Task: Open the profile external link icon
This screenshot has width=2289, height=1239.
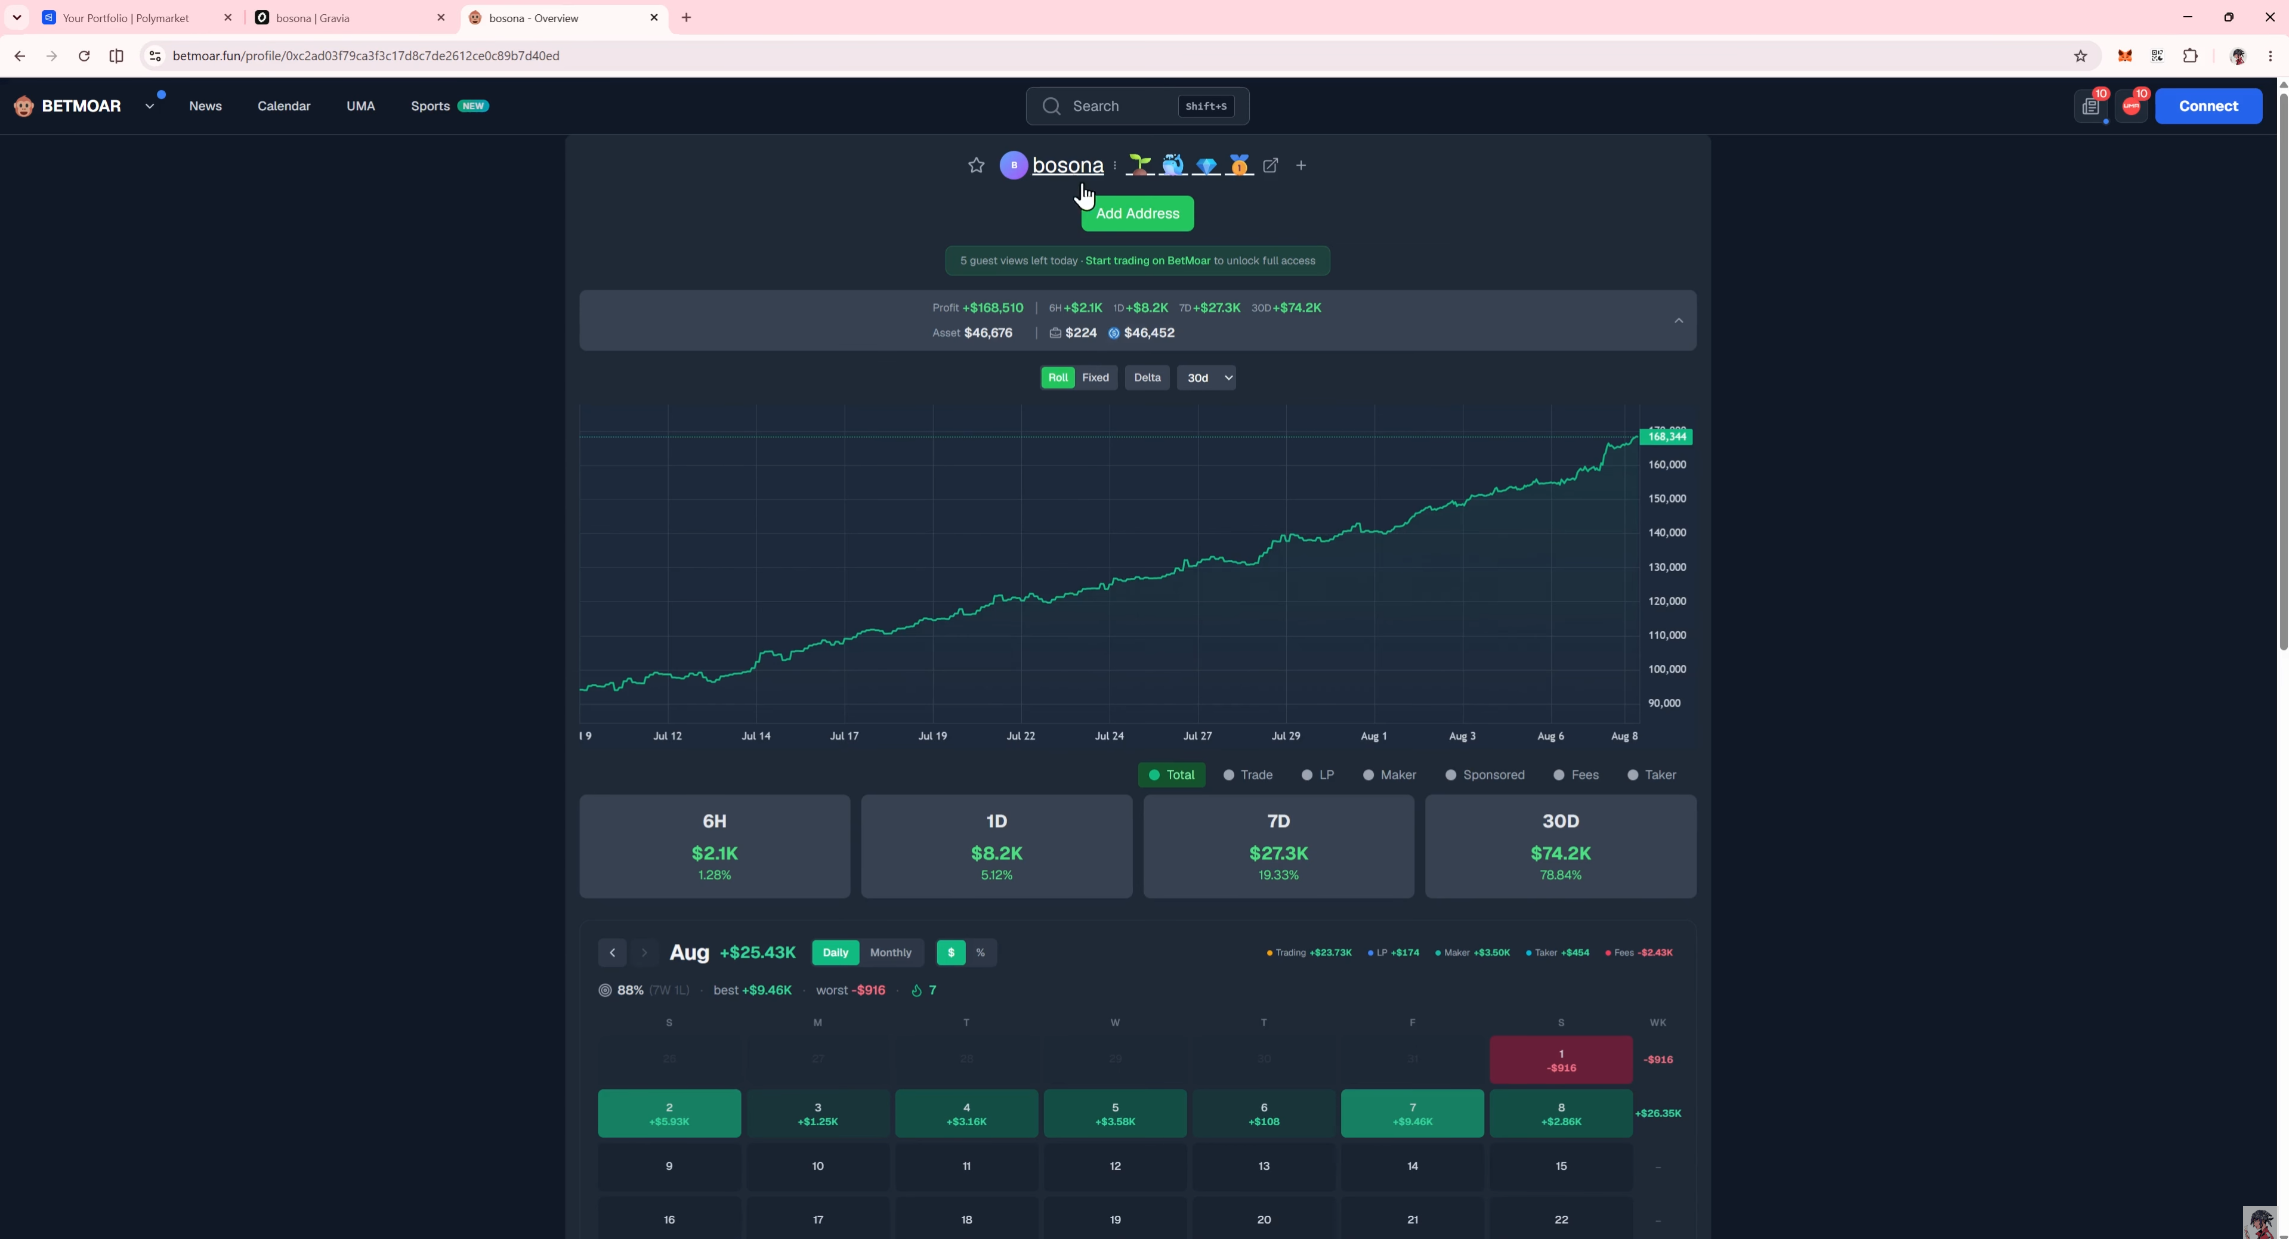Action: click(x=1271, y=165)
